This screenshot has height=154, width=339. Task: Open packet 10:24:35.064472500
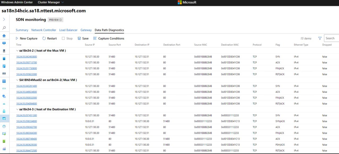coord(26,151)
